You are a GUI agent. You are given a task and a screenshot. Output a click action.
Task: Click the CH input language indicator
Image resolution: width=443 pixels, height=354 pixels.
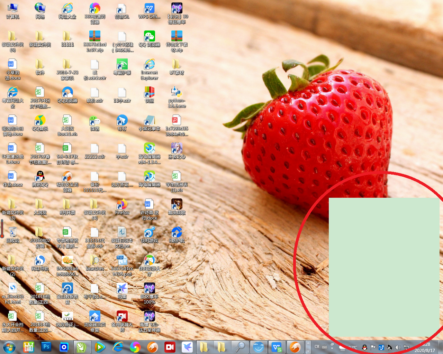tap(317, 346)
